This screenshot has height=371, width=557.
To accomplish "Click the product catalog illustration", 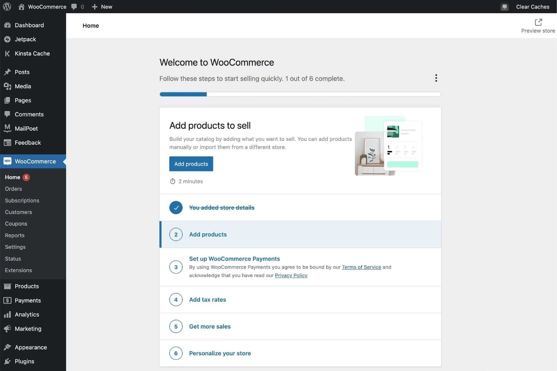I will pyautogui.click(x=388, y=146).
